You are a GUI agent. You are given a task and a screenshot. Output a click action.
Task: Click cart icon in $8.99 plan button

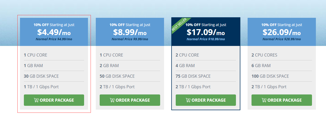112,100
